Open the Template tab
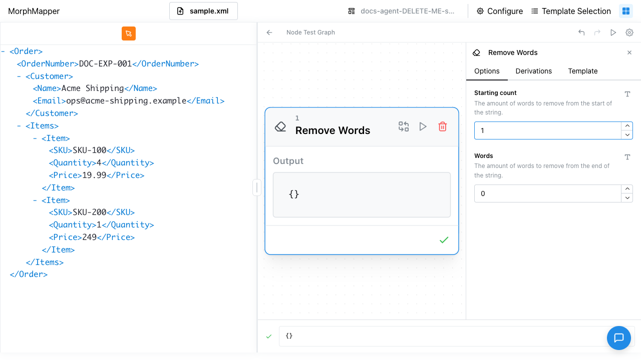641x360 pixels. coord(583,71)
